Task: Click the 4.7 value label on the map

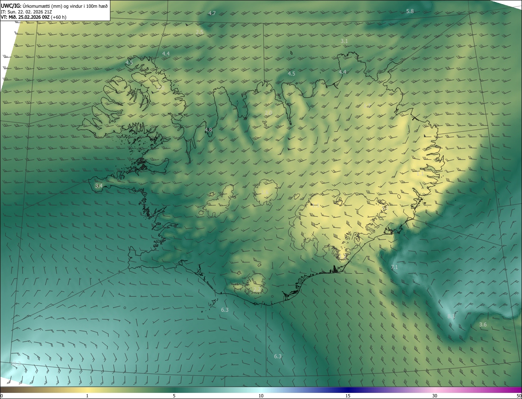Action: [x=212, y=13]
